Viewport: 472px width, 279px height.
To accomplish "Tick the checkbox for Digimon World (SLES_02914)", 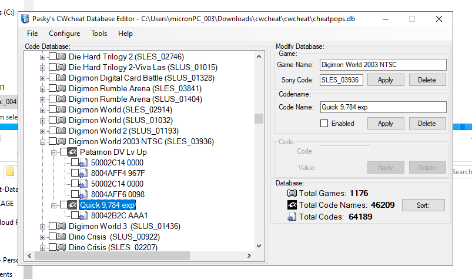I will coord(52,109).
